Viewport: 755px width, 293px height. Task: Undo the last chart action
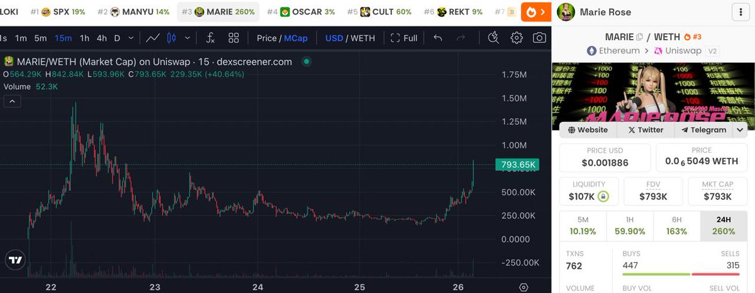click(438, 38)
